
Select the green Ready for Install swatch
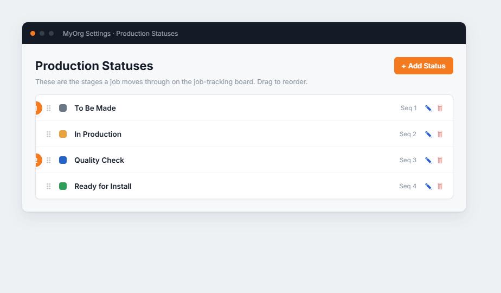63,186
